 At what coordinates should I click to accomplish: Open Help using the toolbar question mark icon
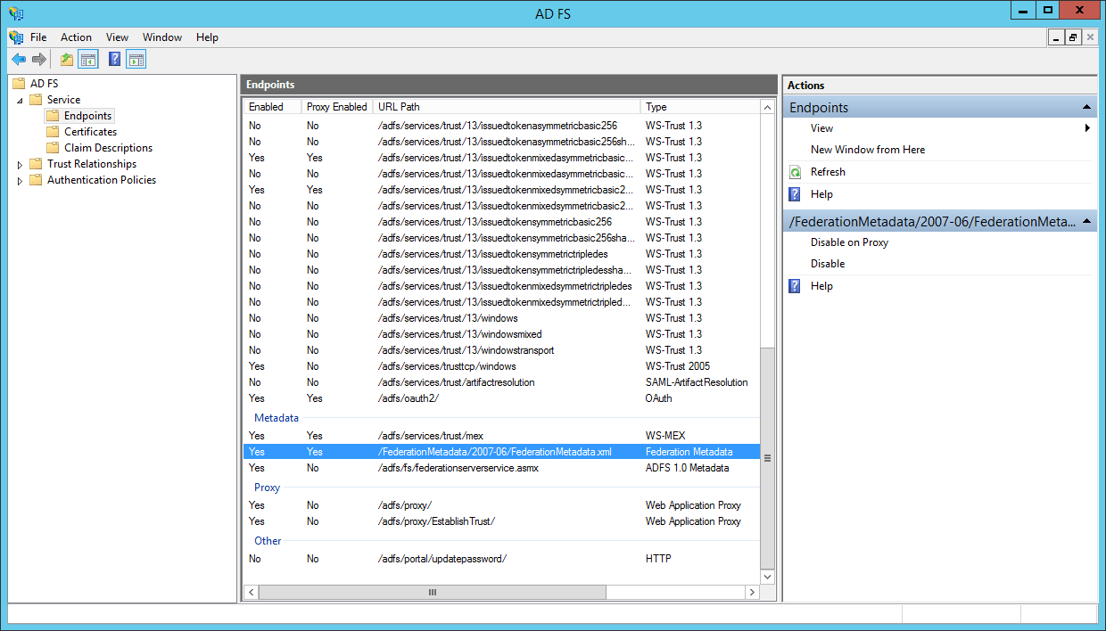[x=112, y=59]
